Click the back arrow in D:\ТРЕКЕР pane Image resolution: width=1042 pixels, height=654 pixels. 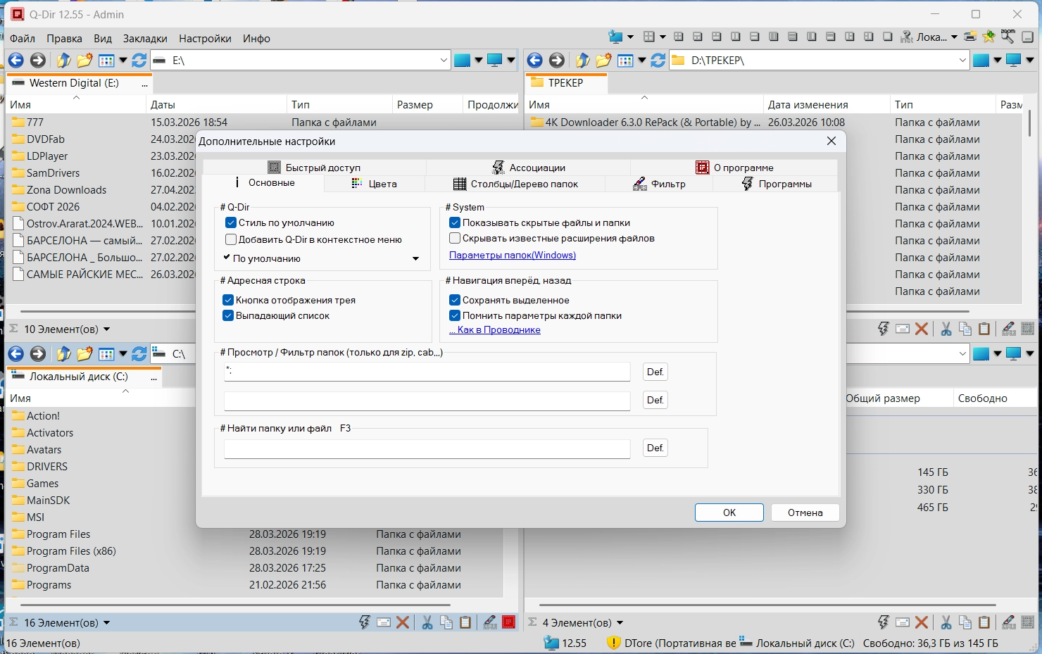coord(535,61)
